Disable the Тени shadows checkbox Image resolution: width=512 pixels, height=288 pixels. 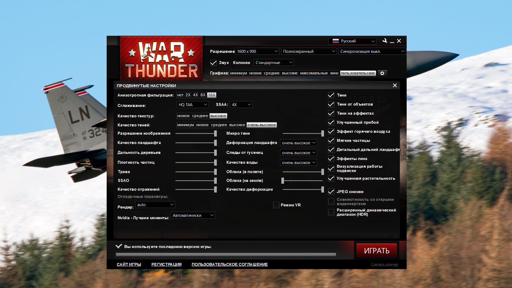pos(331,95)
